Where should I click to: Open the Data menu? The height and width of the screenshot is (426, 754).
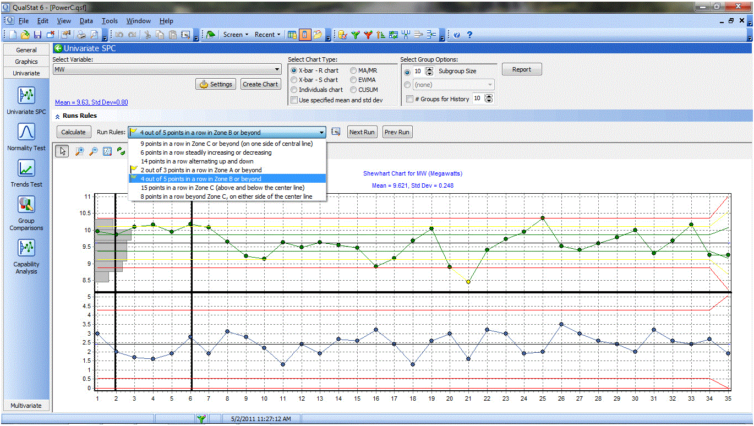86,21
